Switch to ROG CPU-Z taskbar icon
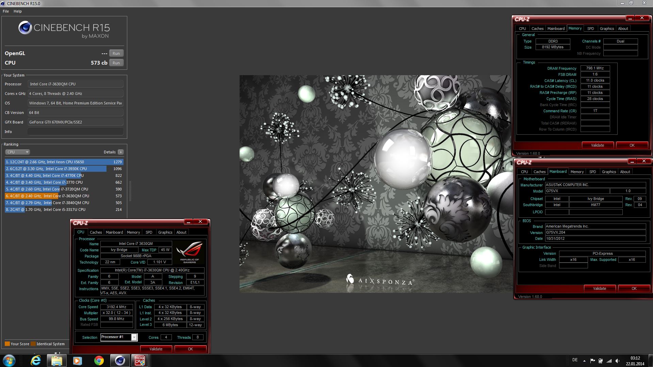The width and height of the screenshot is (653, 367). 140,361
